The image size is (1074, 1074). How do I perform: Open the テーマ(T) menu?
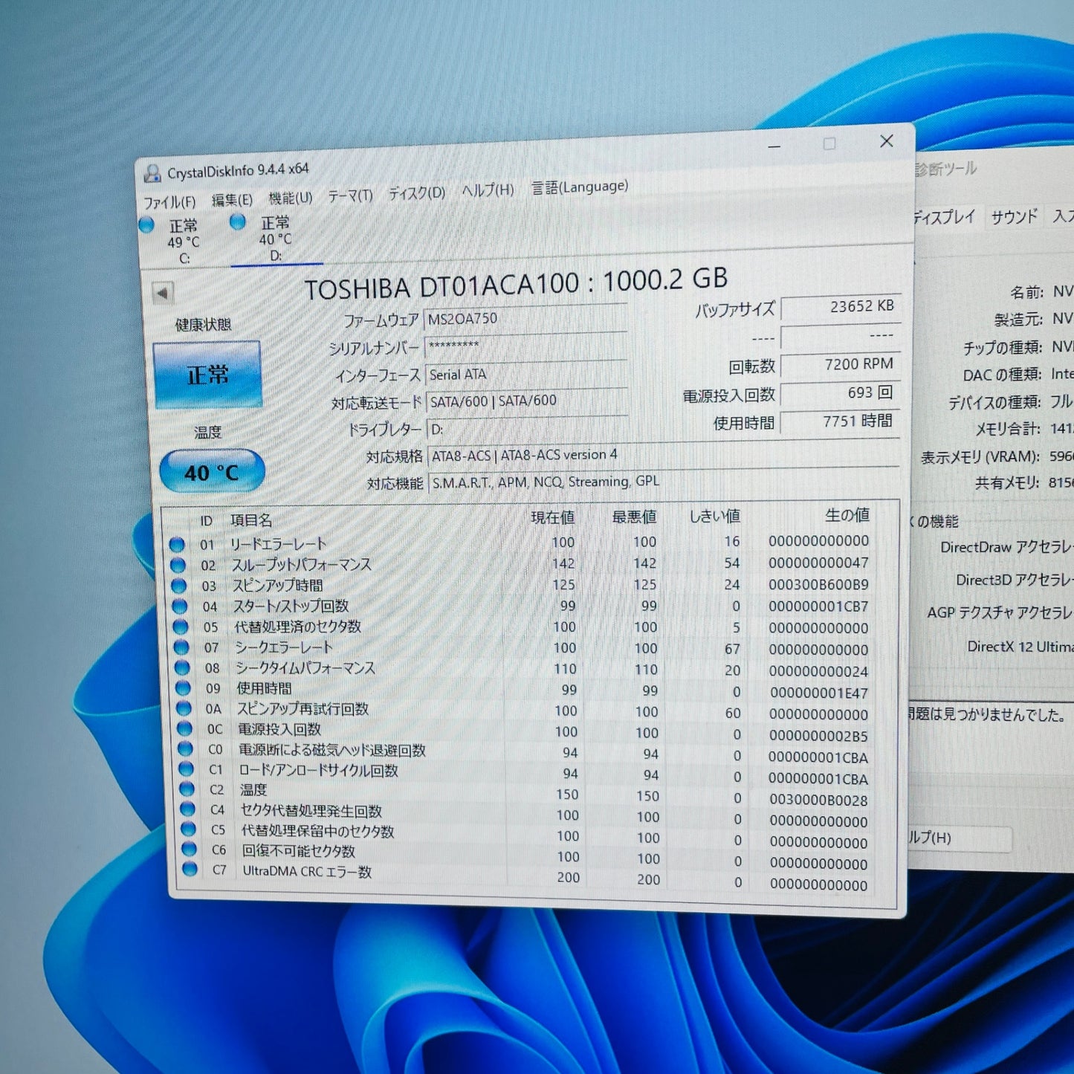[350, 195]
